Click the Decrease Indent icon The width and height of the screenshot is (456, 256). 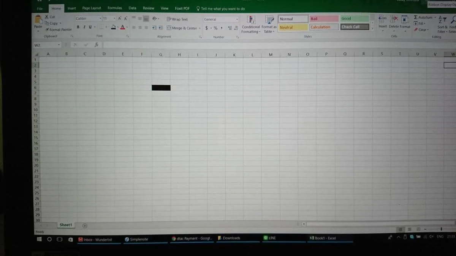tap(154, 28)
